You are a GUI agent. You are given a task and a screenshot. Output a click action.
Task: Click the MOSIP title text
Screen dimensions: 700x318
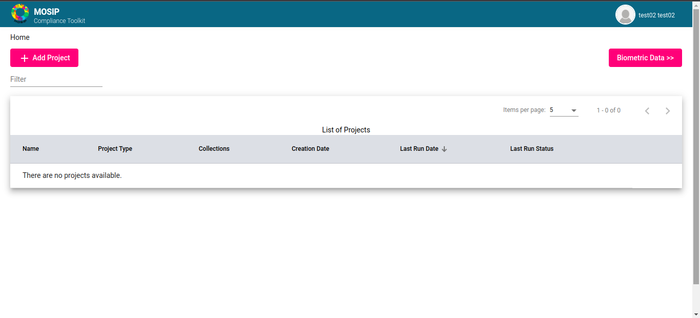47,12
